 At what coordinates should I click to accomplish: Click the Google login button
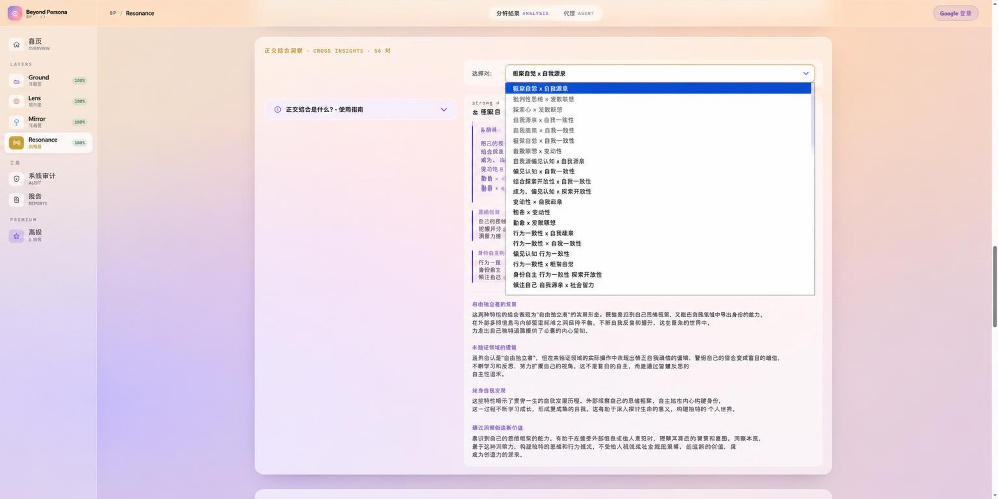click(956, 13)
